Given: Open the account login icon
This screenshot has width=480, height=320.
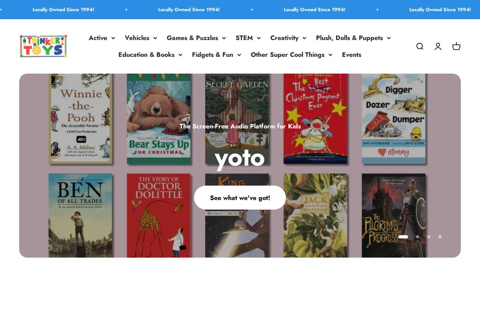Looking at the screenshot, I should 438,46.
